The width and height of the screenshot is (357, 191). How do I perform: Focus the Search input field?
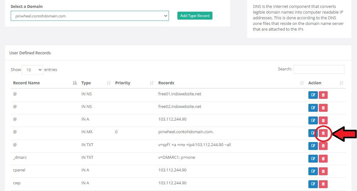click(x=318, y=69)
